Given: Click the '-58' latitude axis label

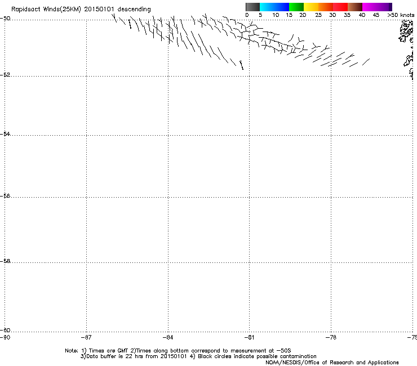Looking at the screenshot, I should (x=5, y=261).
